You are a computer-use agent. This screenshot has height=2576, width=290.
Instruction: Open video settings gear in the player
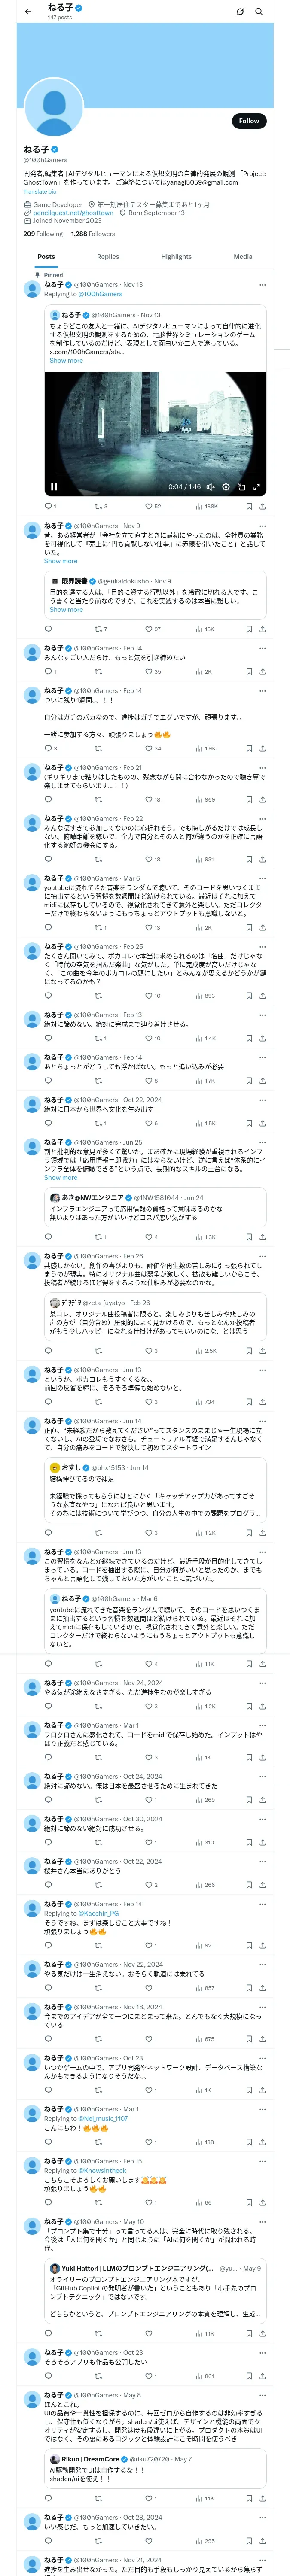(x=226, y=487)
